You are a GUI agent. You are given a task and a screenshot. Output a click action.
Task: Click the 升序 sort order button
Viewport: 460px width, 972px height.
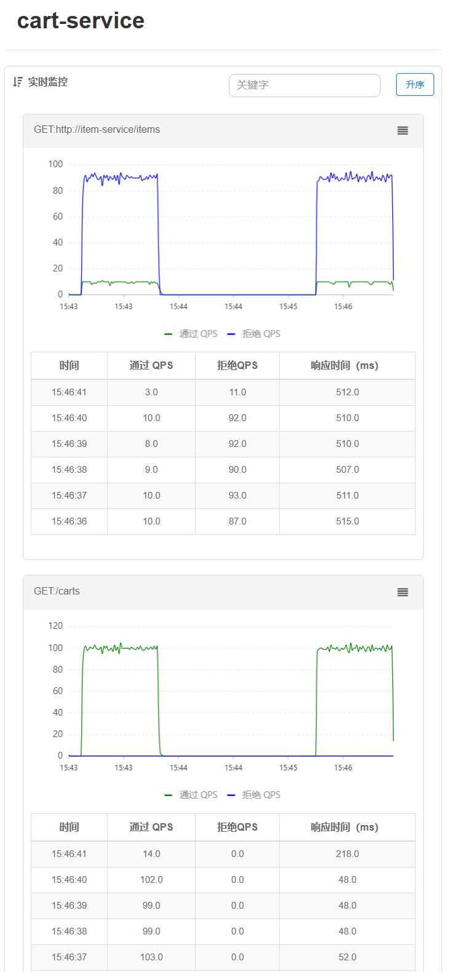pos(414,85)
